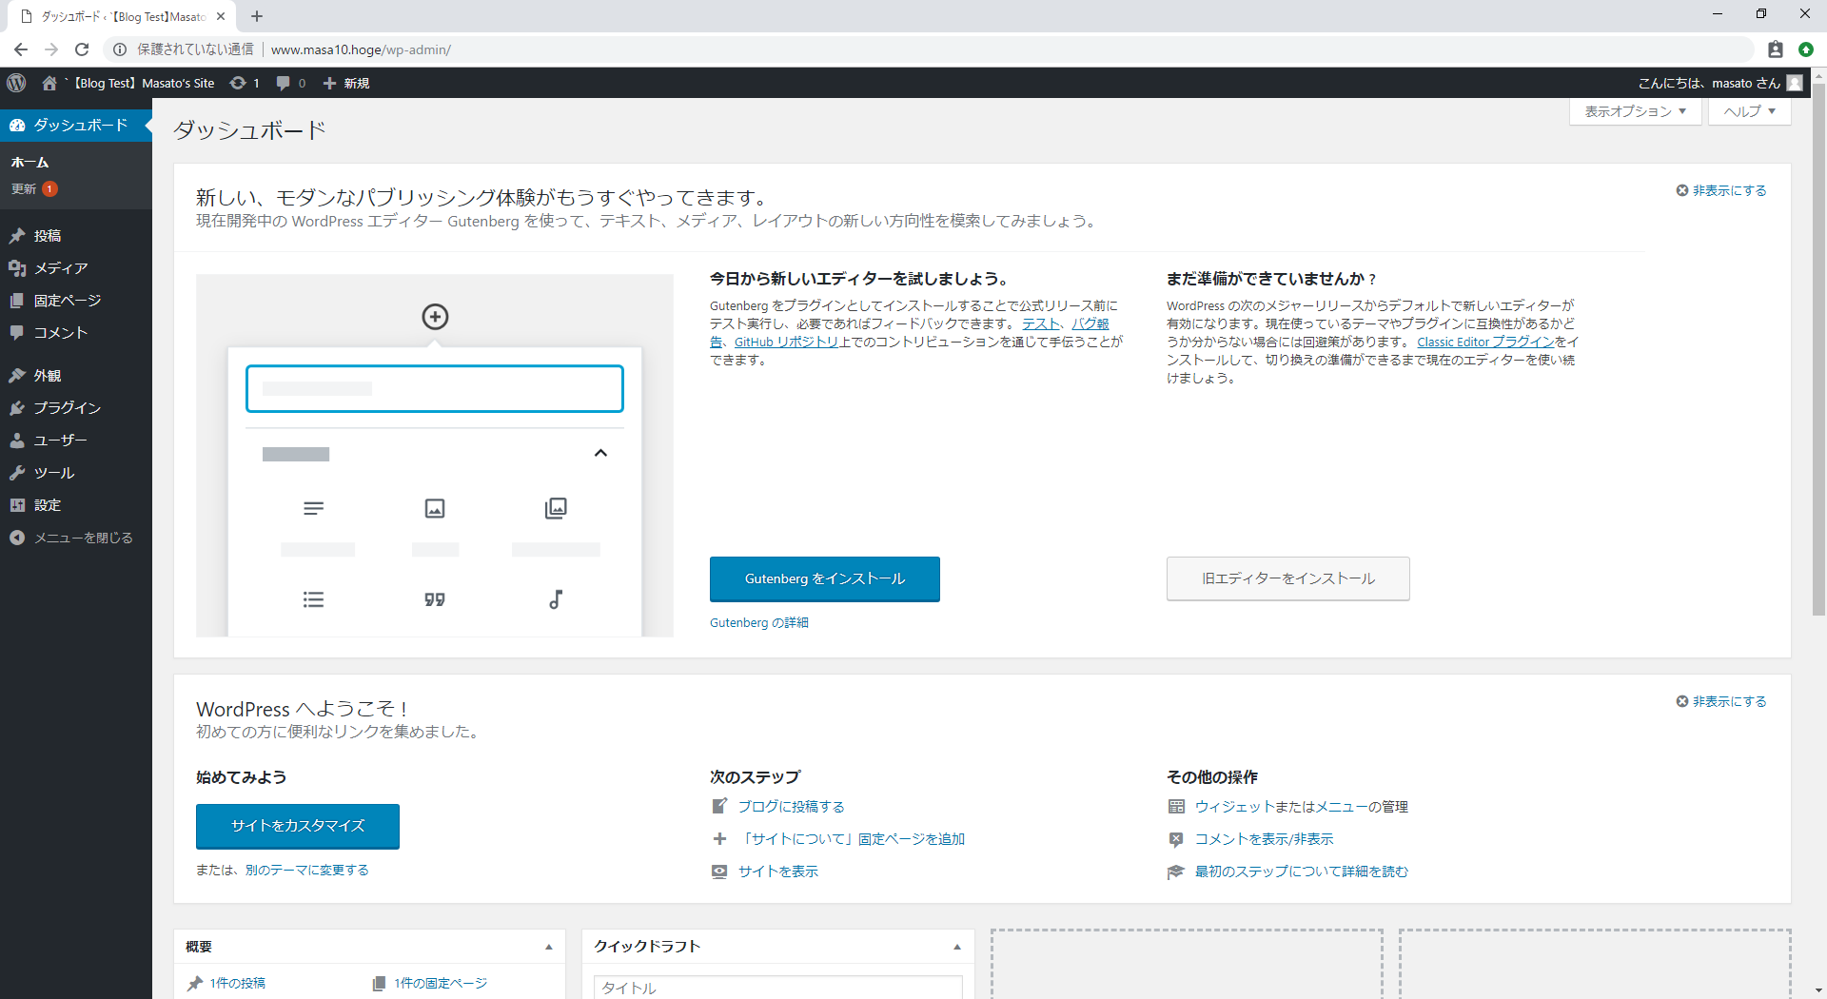
Task: Open ユーザー in the sidebar menu
Action: click(x=76, y=441)
